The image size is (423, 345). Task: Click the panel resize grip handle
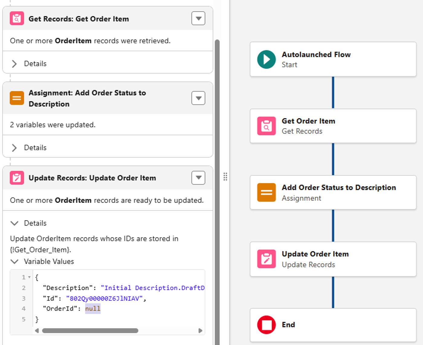pos(225,177)
